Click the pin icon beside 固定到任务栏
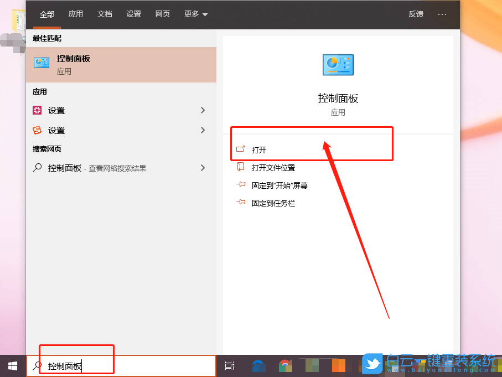The width and height of the screenshot is (502, 377). tap(240, 203)
